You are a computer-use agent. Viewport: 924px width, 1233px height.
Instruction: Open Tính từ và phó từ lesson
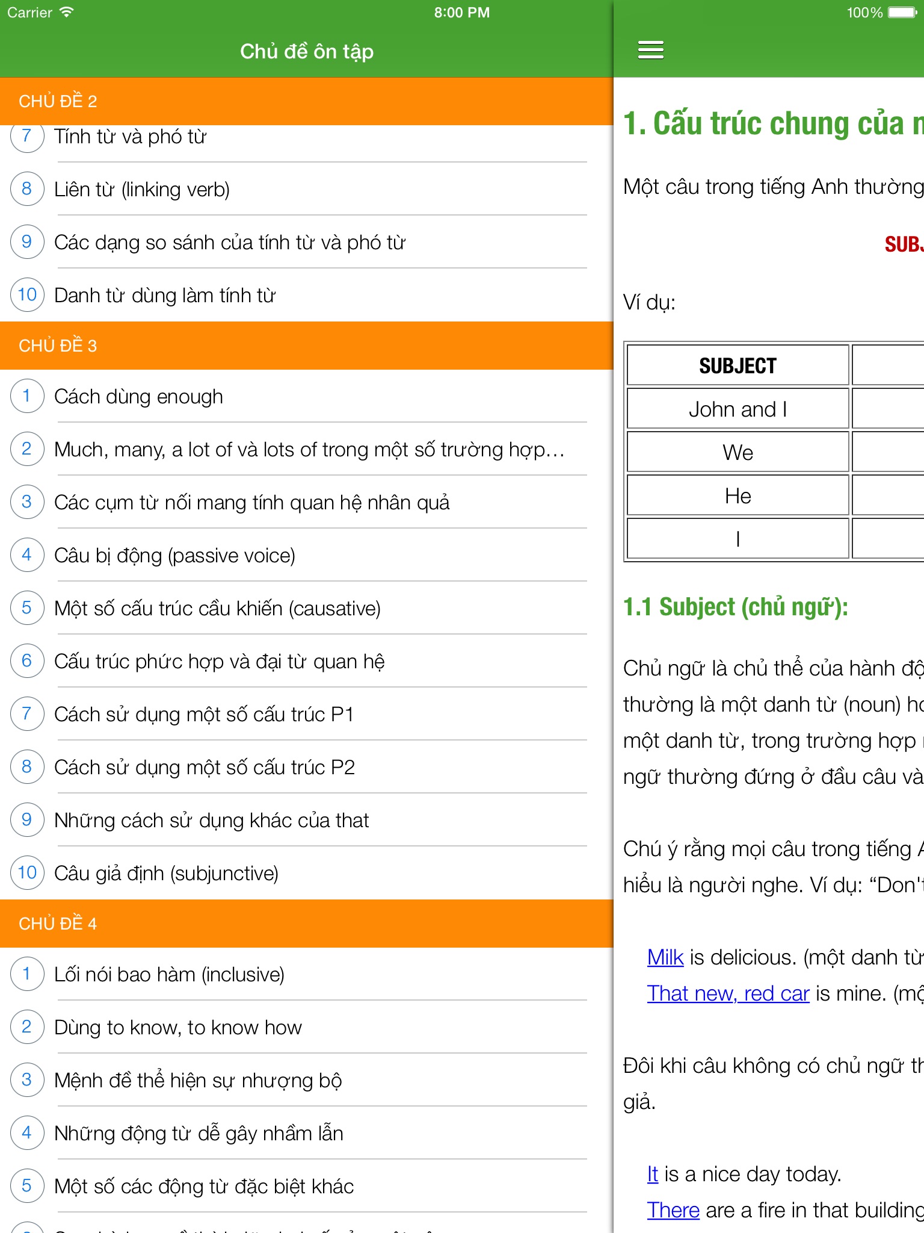(131, 137)
